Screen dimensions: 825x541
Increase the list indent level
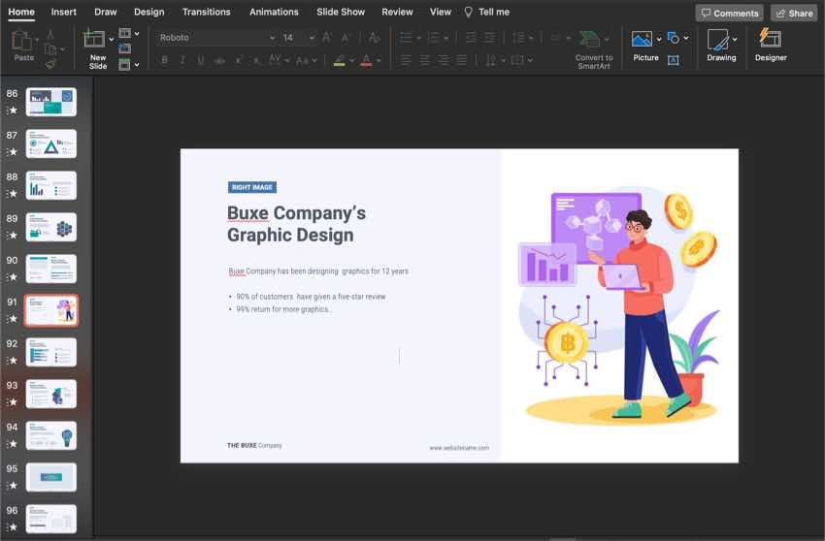point(490,38)
